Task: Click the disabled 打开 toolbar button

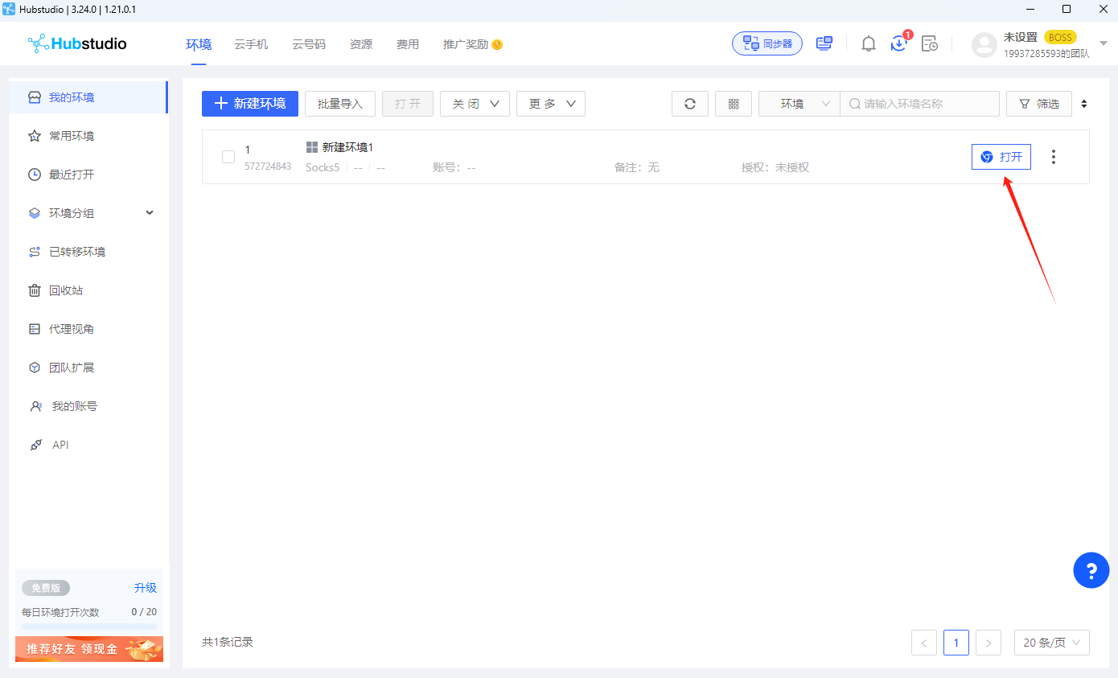Action: [408, 104]
